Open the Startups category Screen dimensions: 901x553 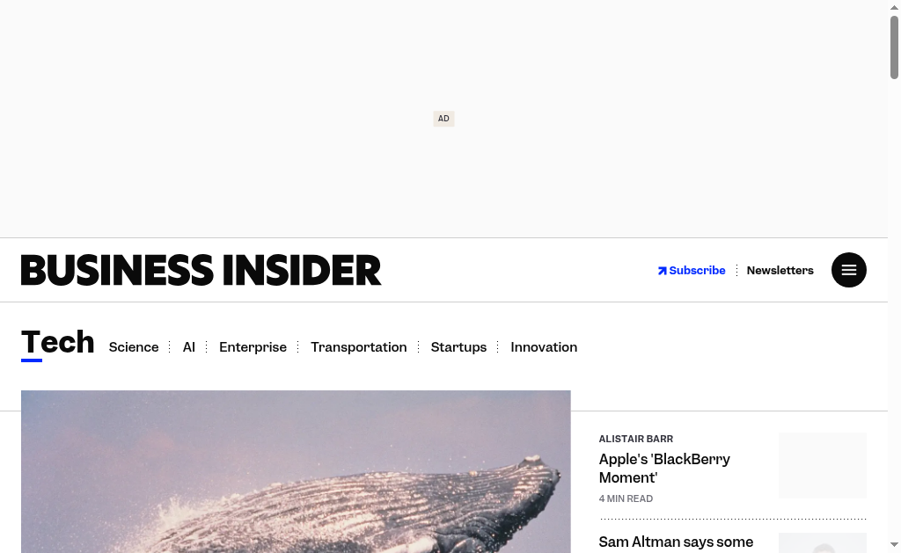[458, 347]
